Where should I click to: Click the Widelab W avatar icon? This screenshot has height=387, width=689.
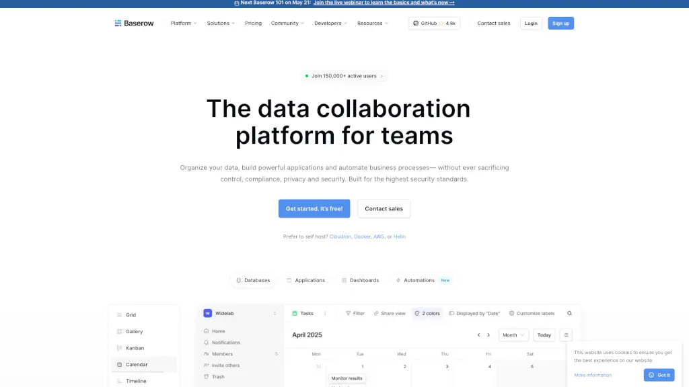click(207, 313)
